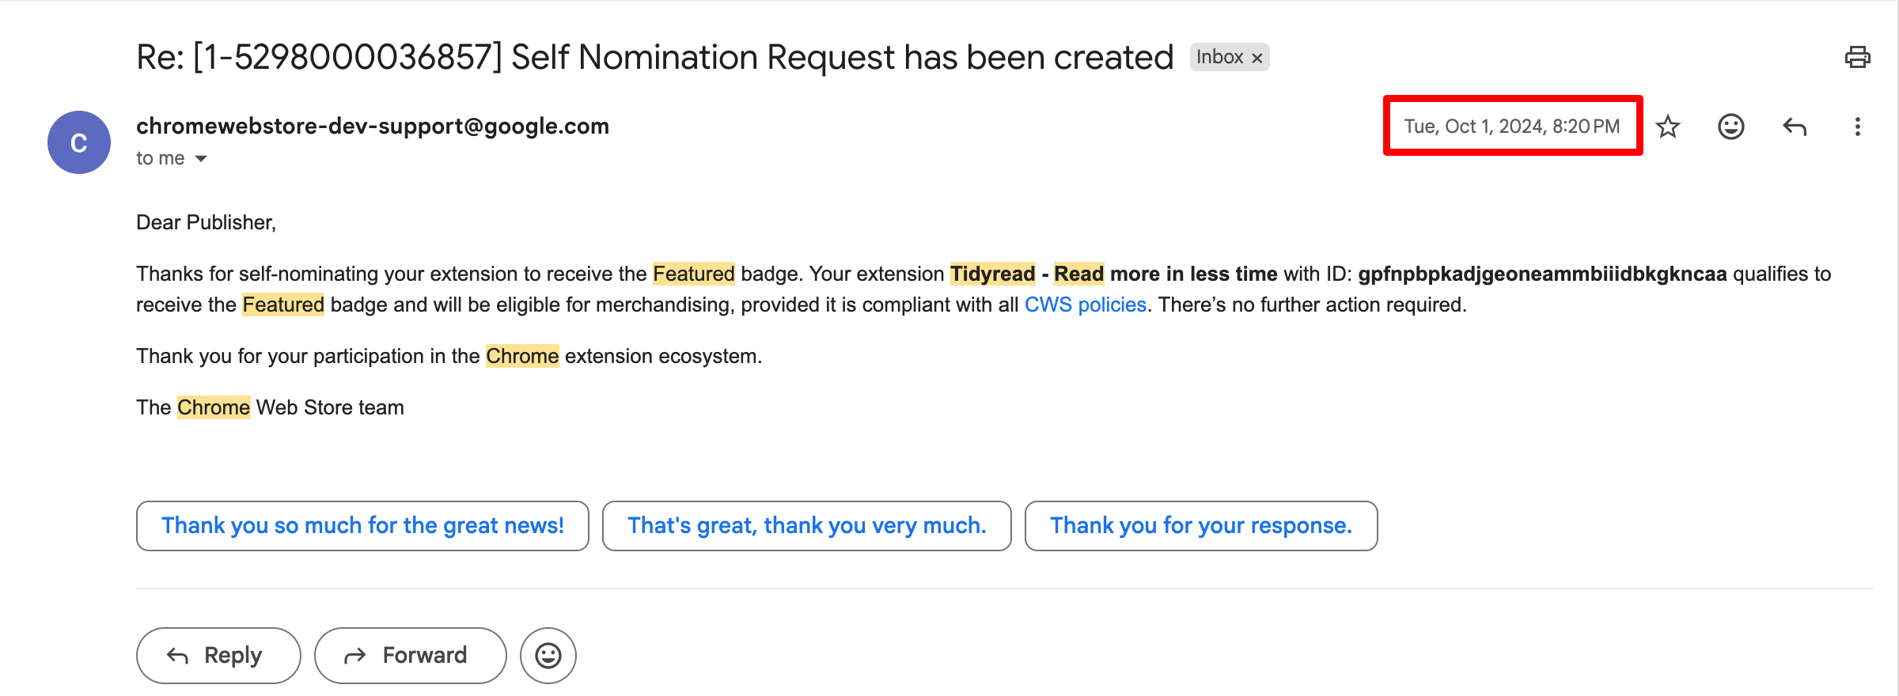Click the highlighted word Tidyread in message
This screenshot has height=696, width=1899.
[x=992, y=274]
